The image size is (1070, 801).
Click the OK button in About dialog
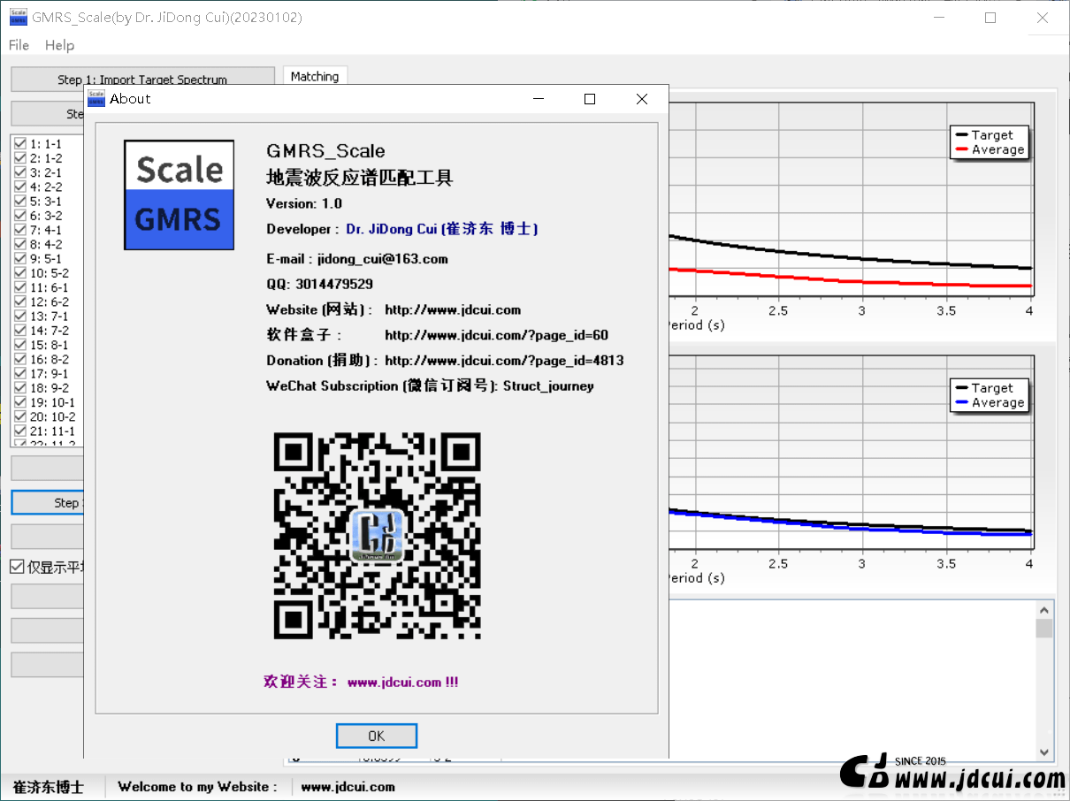[376, 736]
